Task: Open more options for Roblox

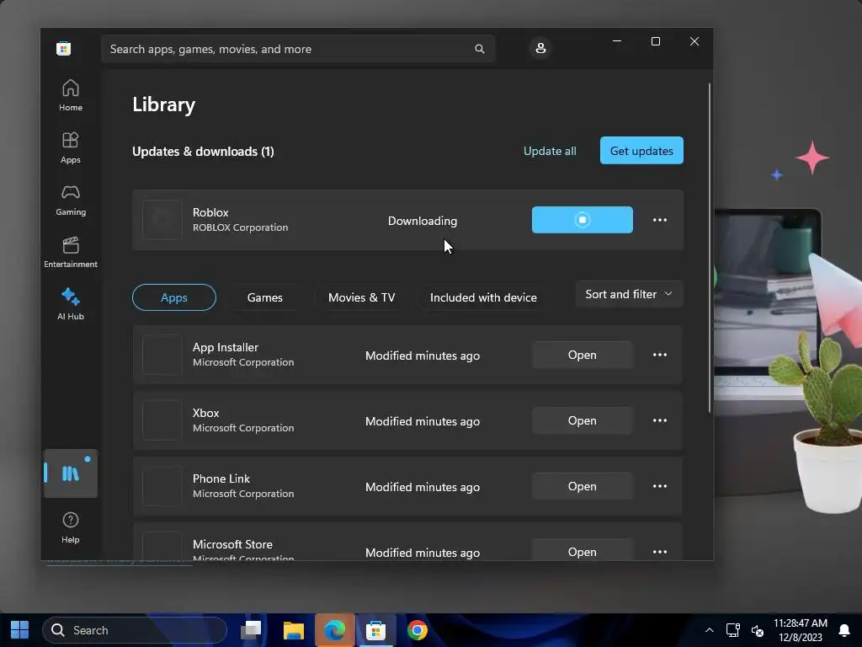Action: point(660,220)
